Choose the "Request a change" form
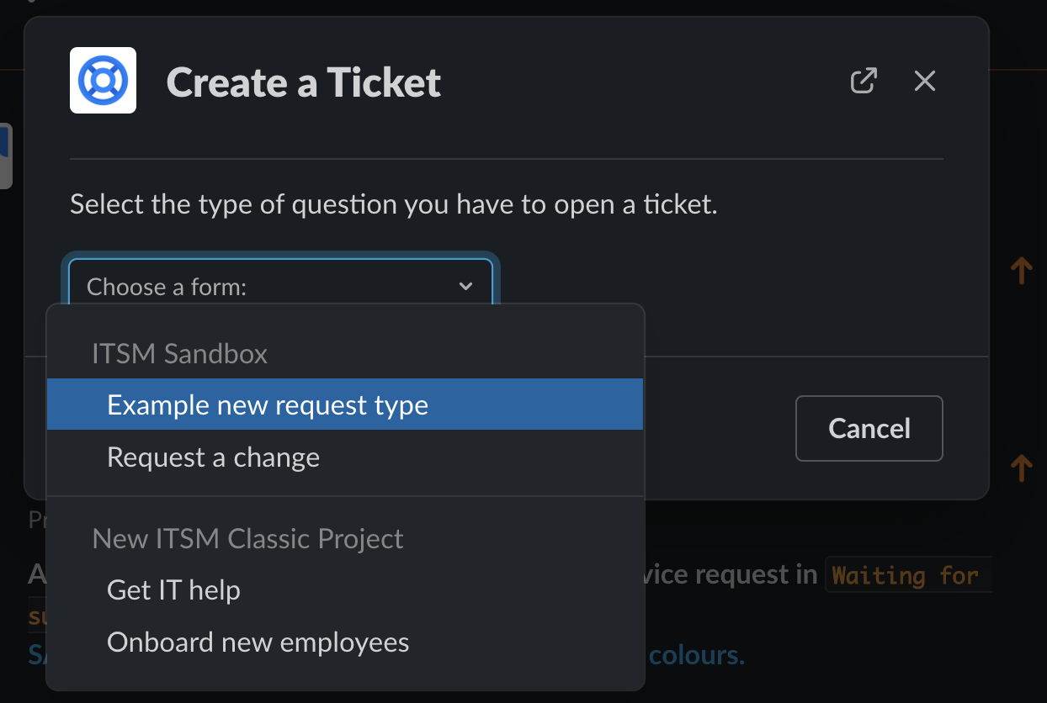Image resolution: width=1047 pixels, height=703 pixels. click(214, 457)
